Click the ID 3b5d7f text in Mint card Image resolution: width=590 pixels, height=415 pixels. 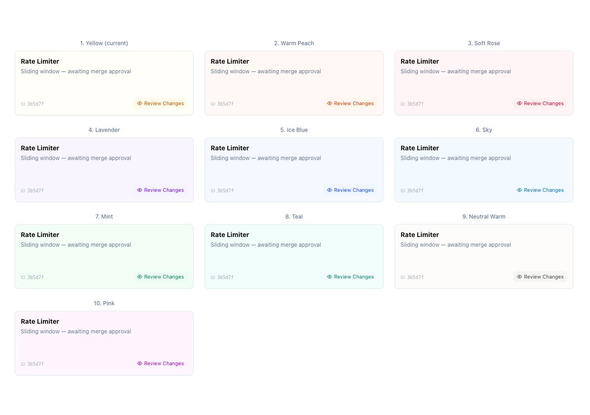32,278
